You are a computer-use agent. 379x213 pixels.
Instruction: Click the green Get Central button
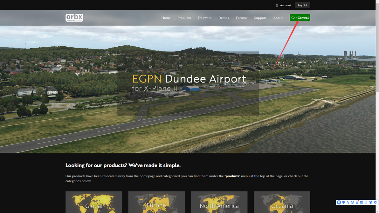(x=300, y=18)
